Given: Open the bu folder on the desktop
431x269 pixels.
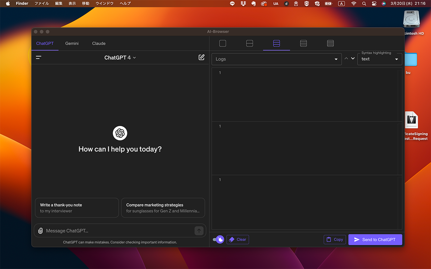Looking at the screenshot, I should (411, 60).
